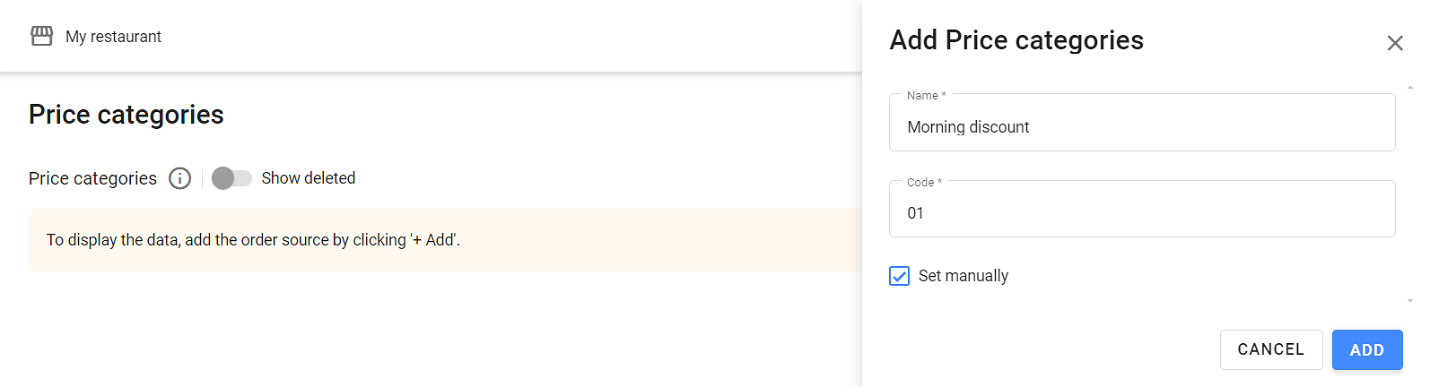Image resolution: width=1430 pixels, height=387 pixels.
Task: Click the Price categories section label
Action: (x=92, y=178)
